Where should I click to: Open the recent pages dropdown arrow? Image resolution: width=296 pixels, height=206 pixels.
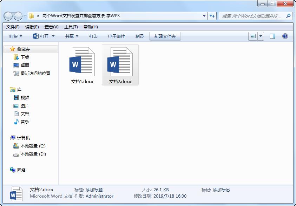tap(25, 16)
